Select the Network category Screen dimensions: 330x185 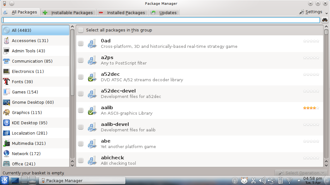(x=35, y=154)
